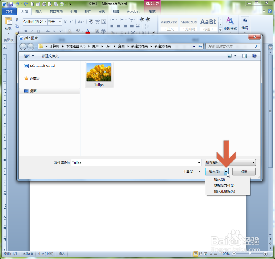Viewport: 275px width, 259px height.
Task: Click the Cut scissors icon
Action: (17, 20)
